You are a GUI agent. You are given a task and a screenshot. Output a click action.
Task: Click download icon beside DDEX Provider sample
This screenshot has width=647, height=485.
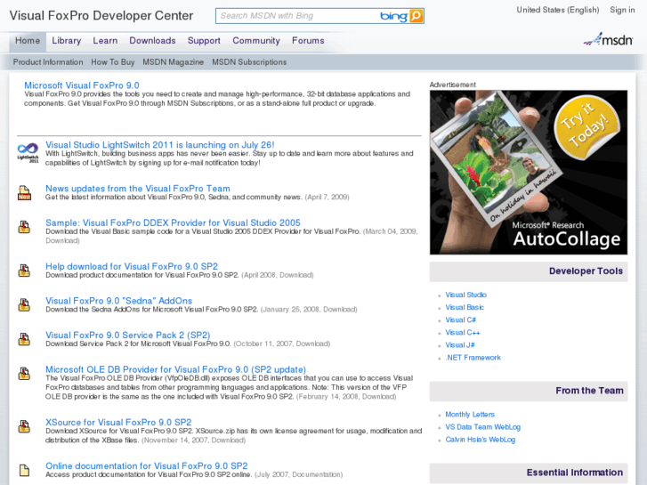[x=24, y=227]
